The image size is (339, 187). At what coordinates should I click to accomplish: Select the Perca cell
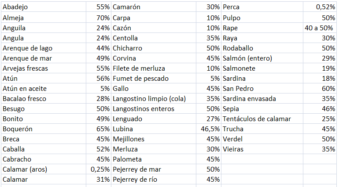pyautogui.click(x=262, y=7)
